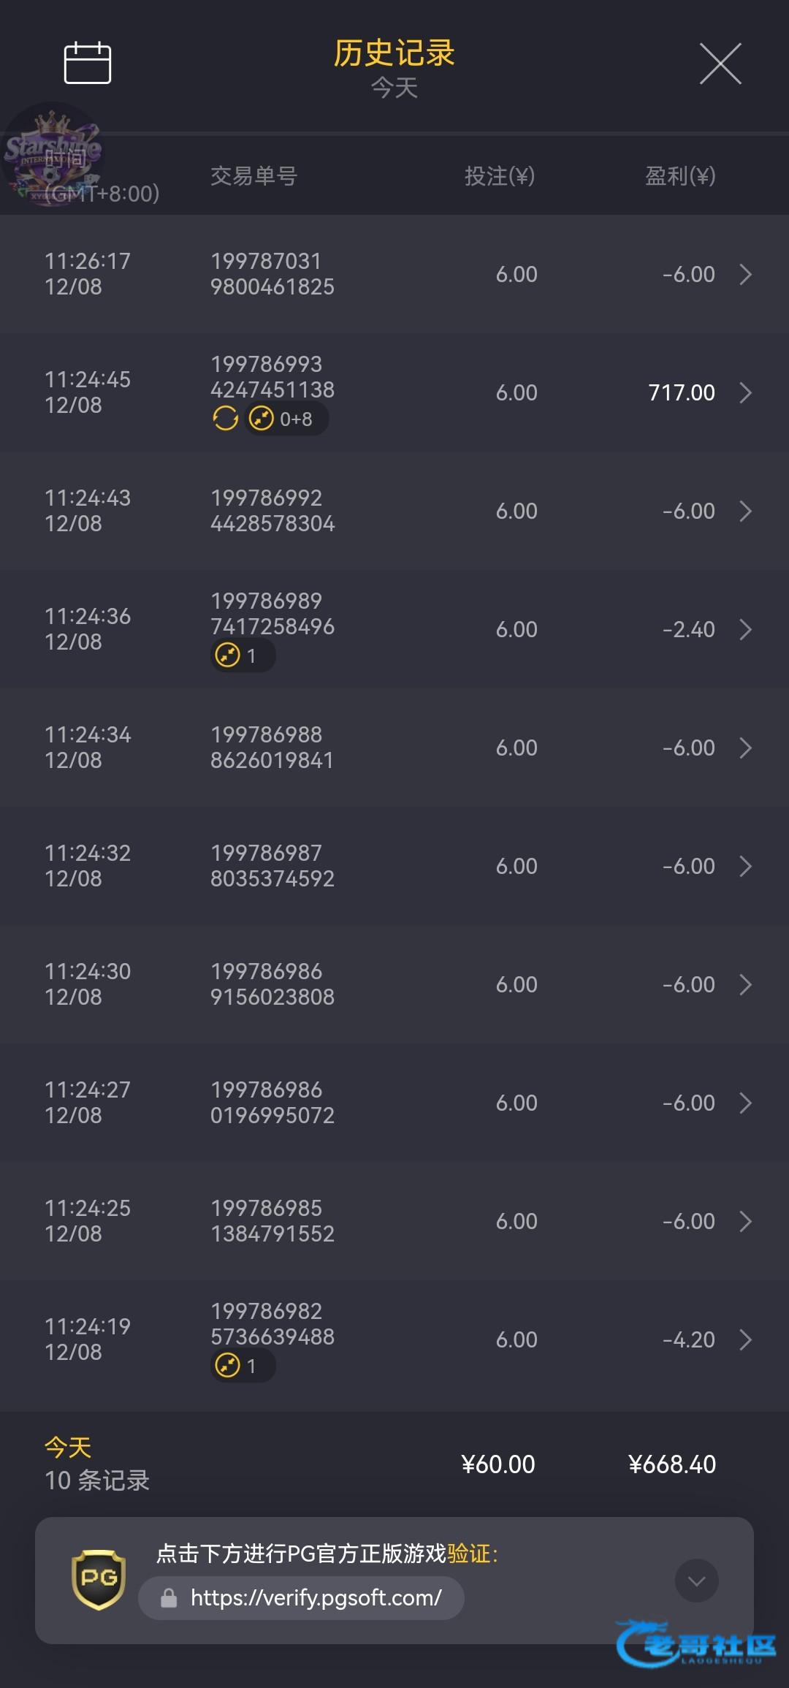Open the calendar date picker icon

coord(88,63)
